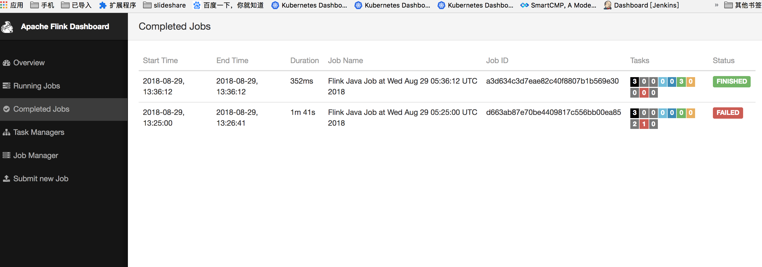Click job ID a3d634c3d7eae82c40f8807b1b569e30
Viewport: 762px width, 267px height.
[x=552, y=81]
